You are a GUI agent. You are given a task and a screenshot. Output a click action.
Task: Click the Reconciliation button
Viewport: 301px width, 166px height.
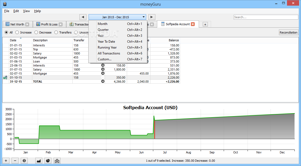click(288, 32)
